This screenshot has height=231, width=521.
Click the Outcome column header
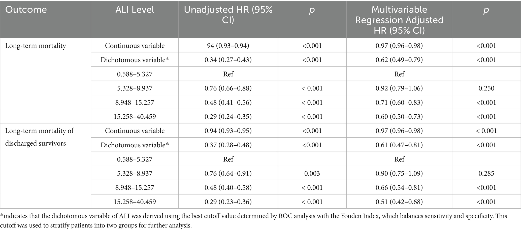(26, 10)
